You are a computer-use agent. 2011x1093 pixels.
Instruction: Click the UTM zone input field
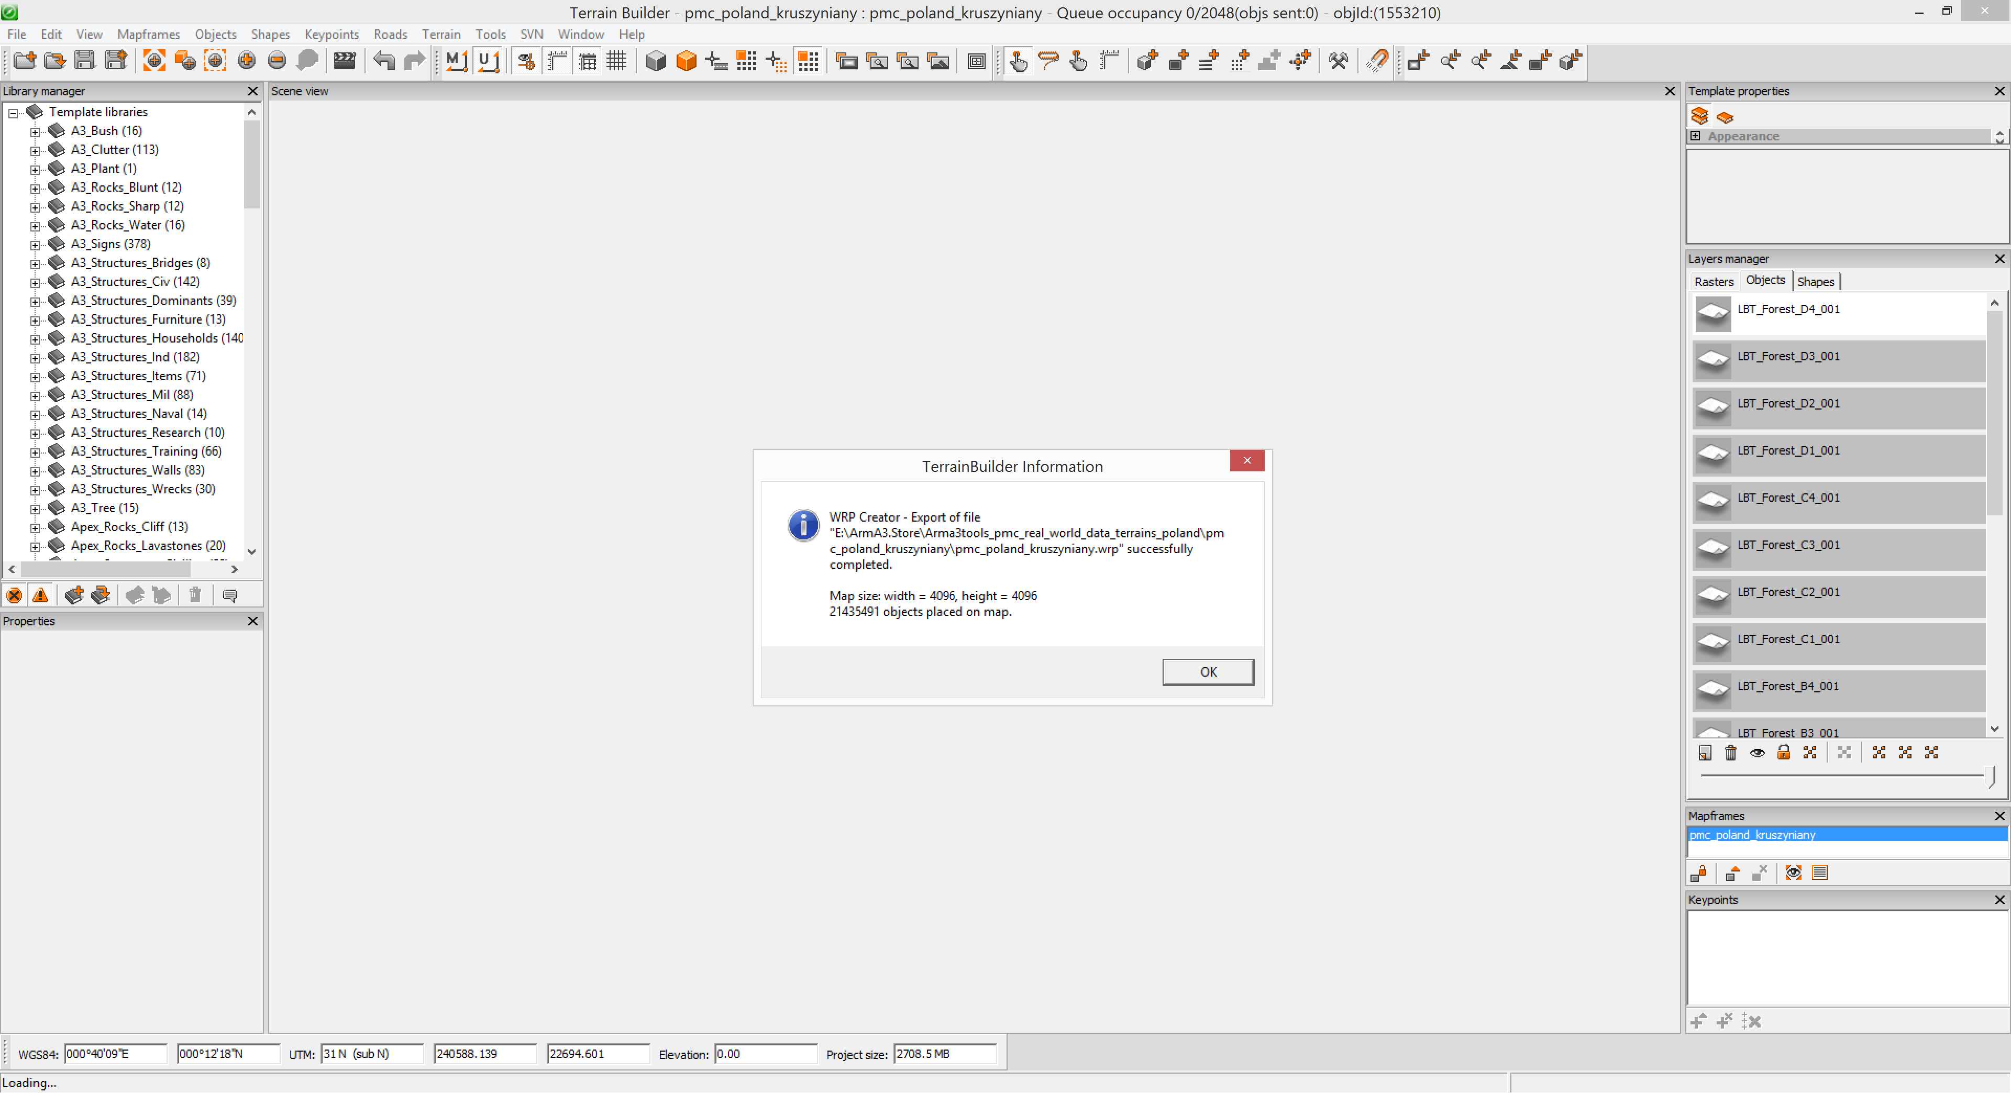372,1054
